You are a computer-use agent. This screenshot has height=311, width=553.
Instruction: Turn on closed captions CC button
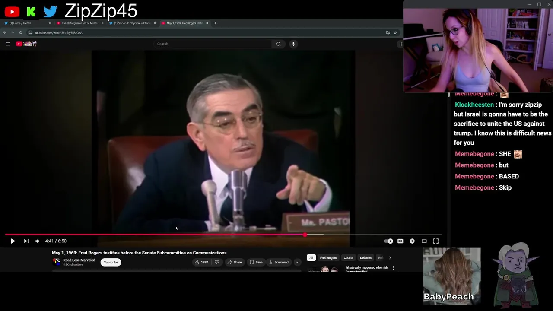(400, 241)
